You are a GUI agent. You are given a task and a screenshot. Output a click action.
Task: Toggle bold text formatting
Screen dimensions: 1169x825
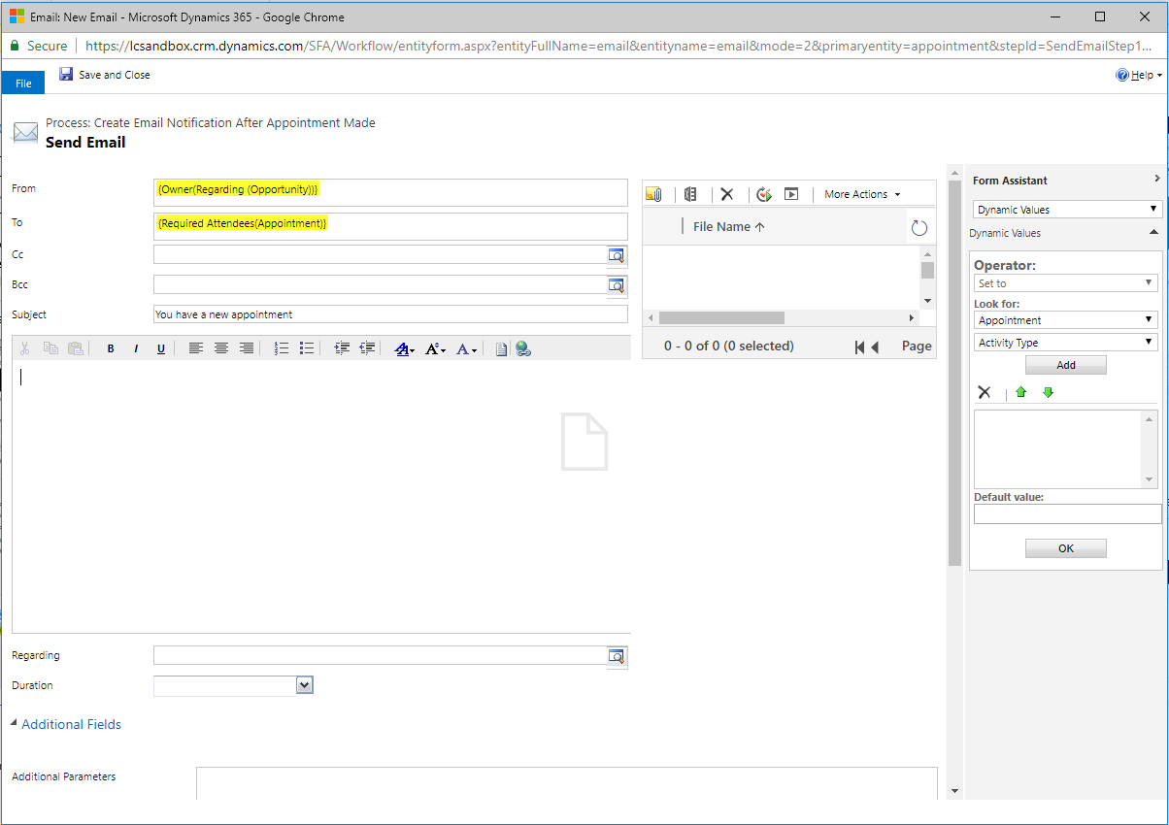(110, 347)
